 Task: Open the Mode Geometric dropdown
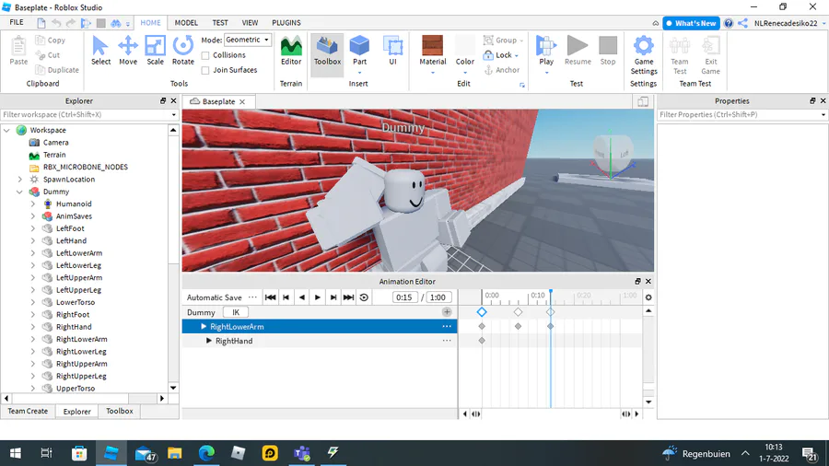[248, 40]
